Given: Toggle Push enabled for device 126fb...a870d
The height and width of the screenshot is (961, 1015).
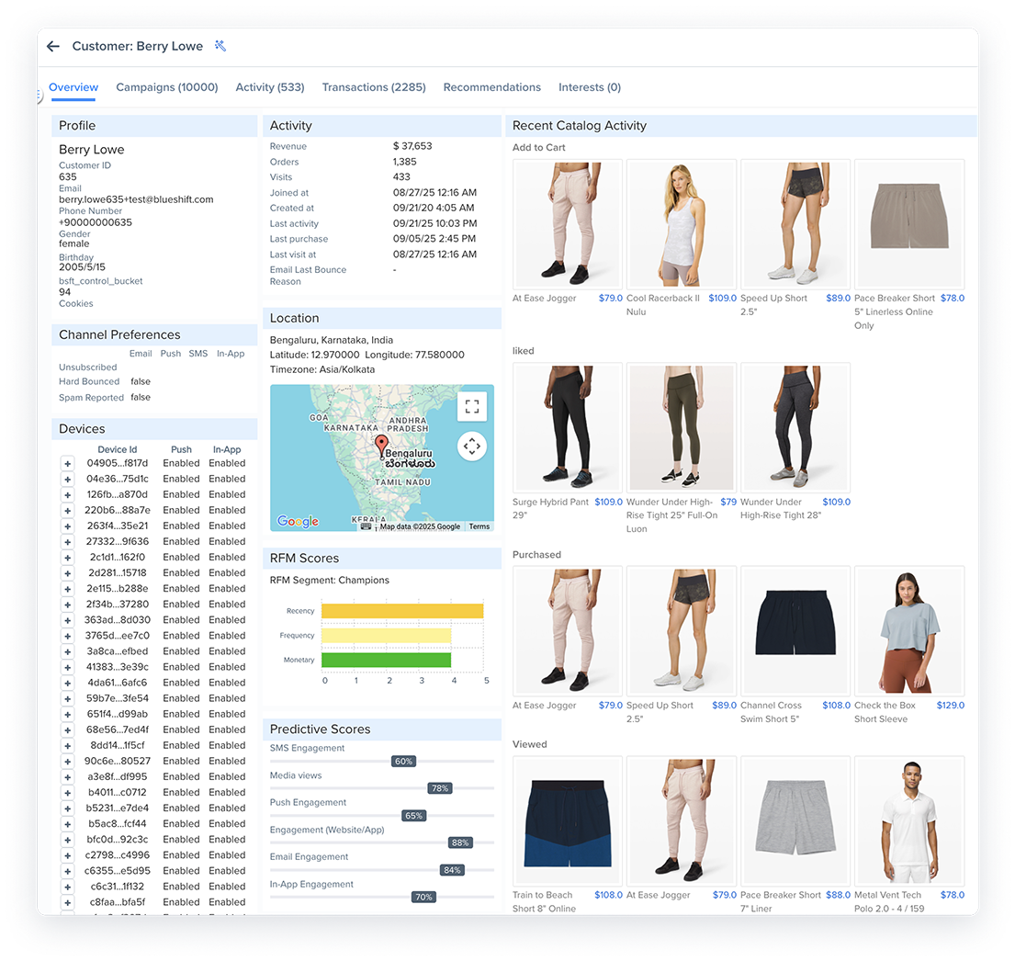Looking at the screenshot, I should click(181, 496).
